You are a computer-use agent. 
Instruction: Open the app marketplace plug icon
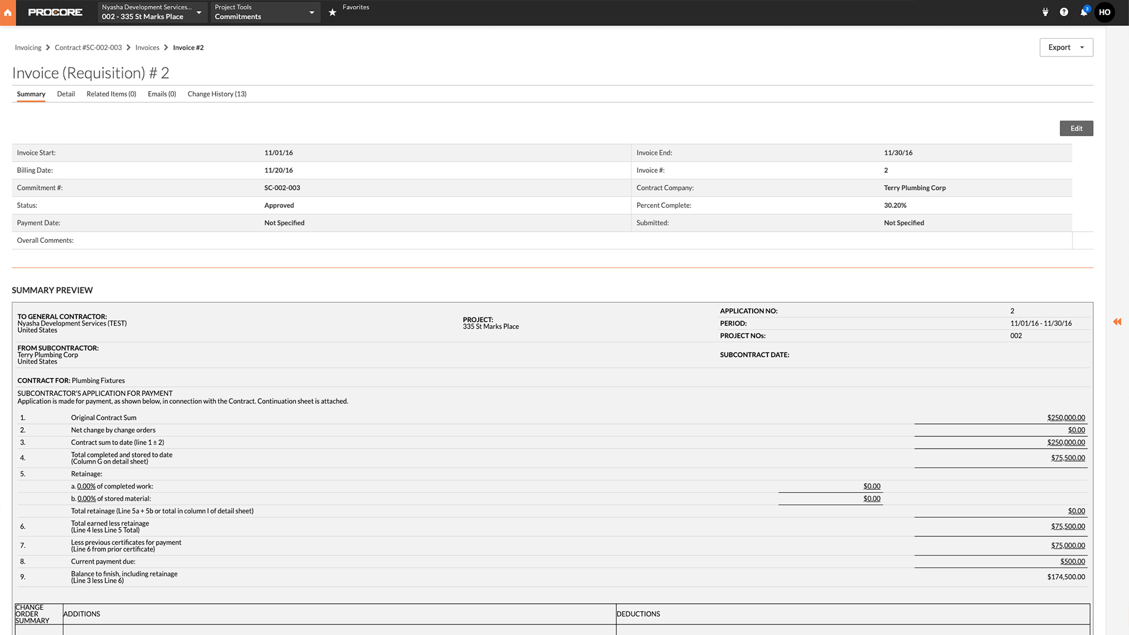[x=1045, y=12]
